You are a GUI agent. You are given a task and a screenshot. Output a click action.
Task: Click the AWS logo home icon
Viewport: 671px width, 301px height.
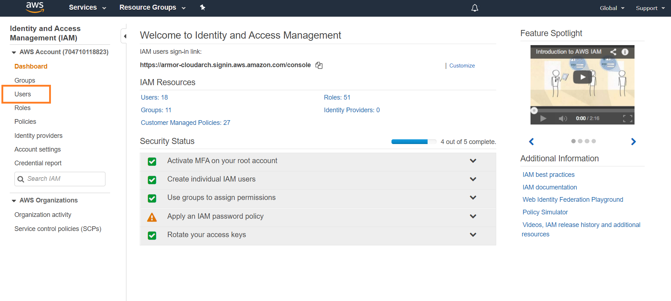tap(35, 7)
